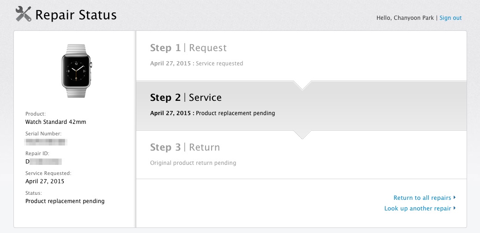Screen dimensions: 480x233
Task: Click Product replacement pending under Step 2
Action: [235, 113]
